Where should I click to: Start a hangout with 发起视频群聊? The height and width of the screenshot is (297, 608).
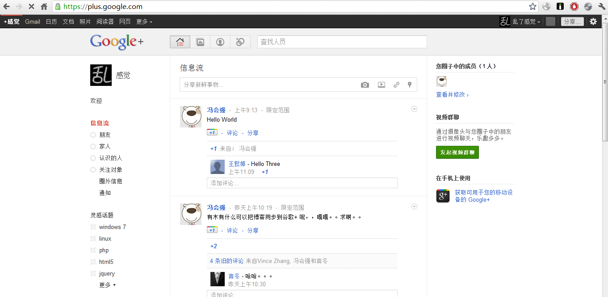click(x=457, y=153)
